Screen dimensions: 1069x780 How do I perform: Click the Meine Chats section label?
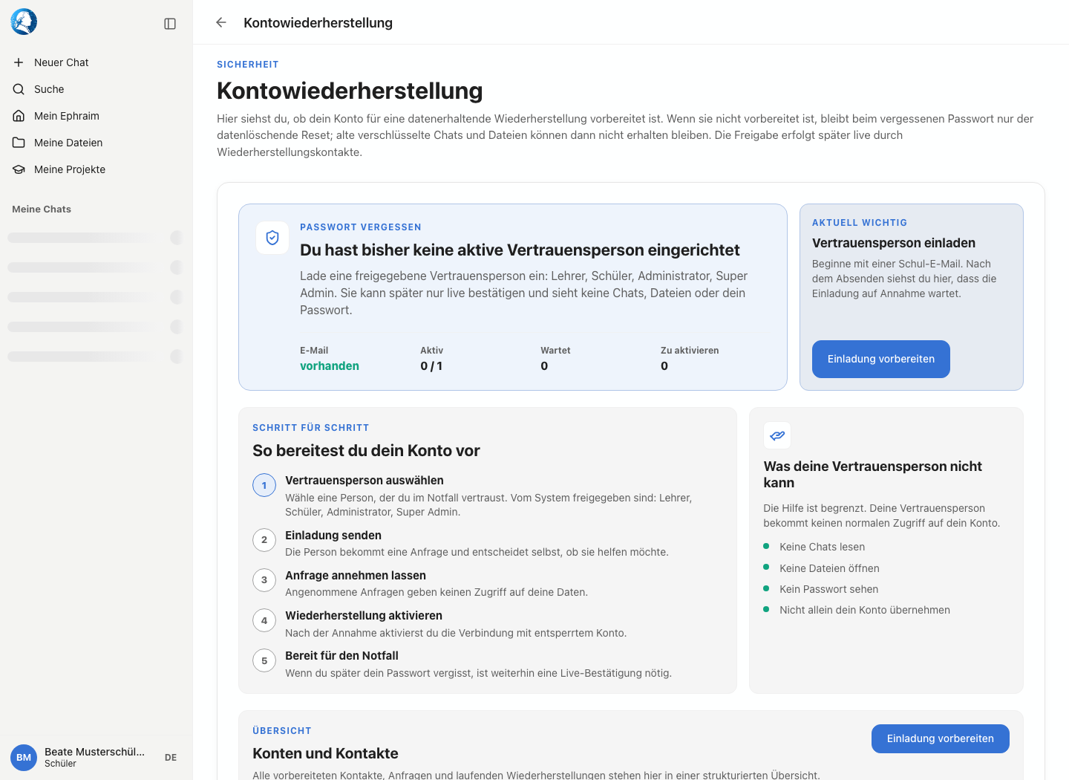[x=42, y=209]
